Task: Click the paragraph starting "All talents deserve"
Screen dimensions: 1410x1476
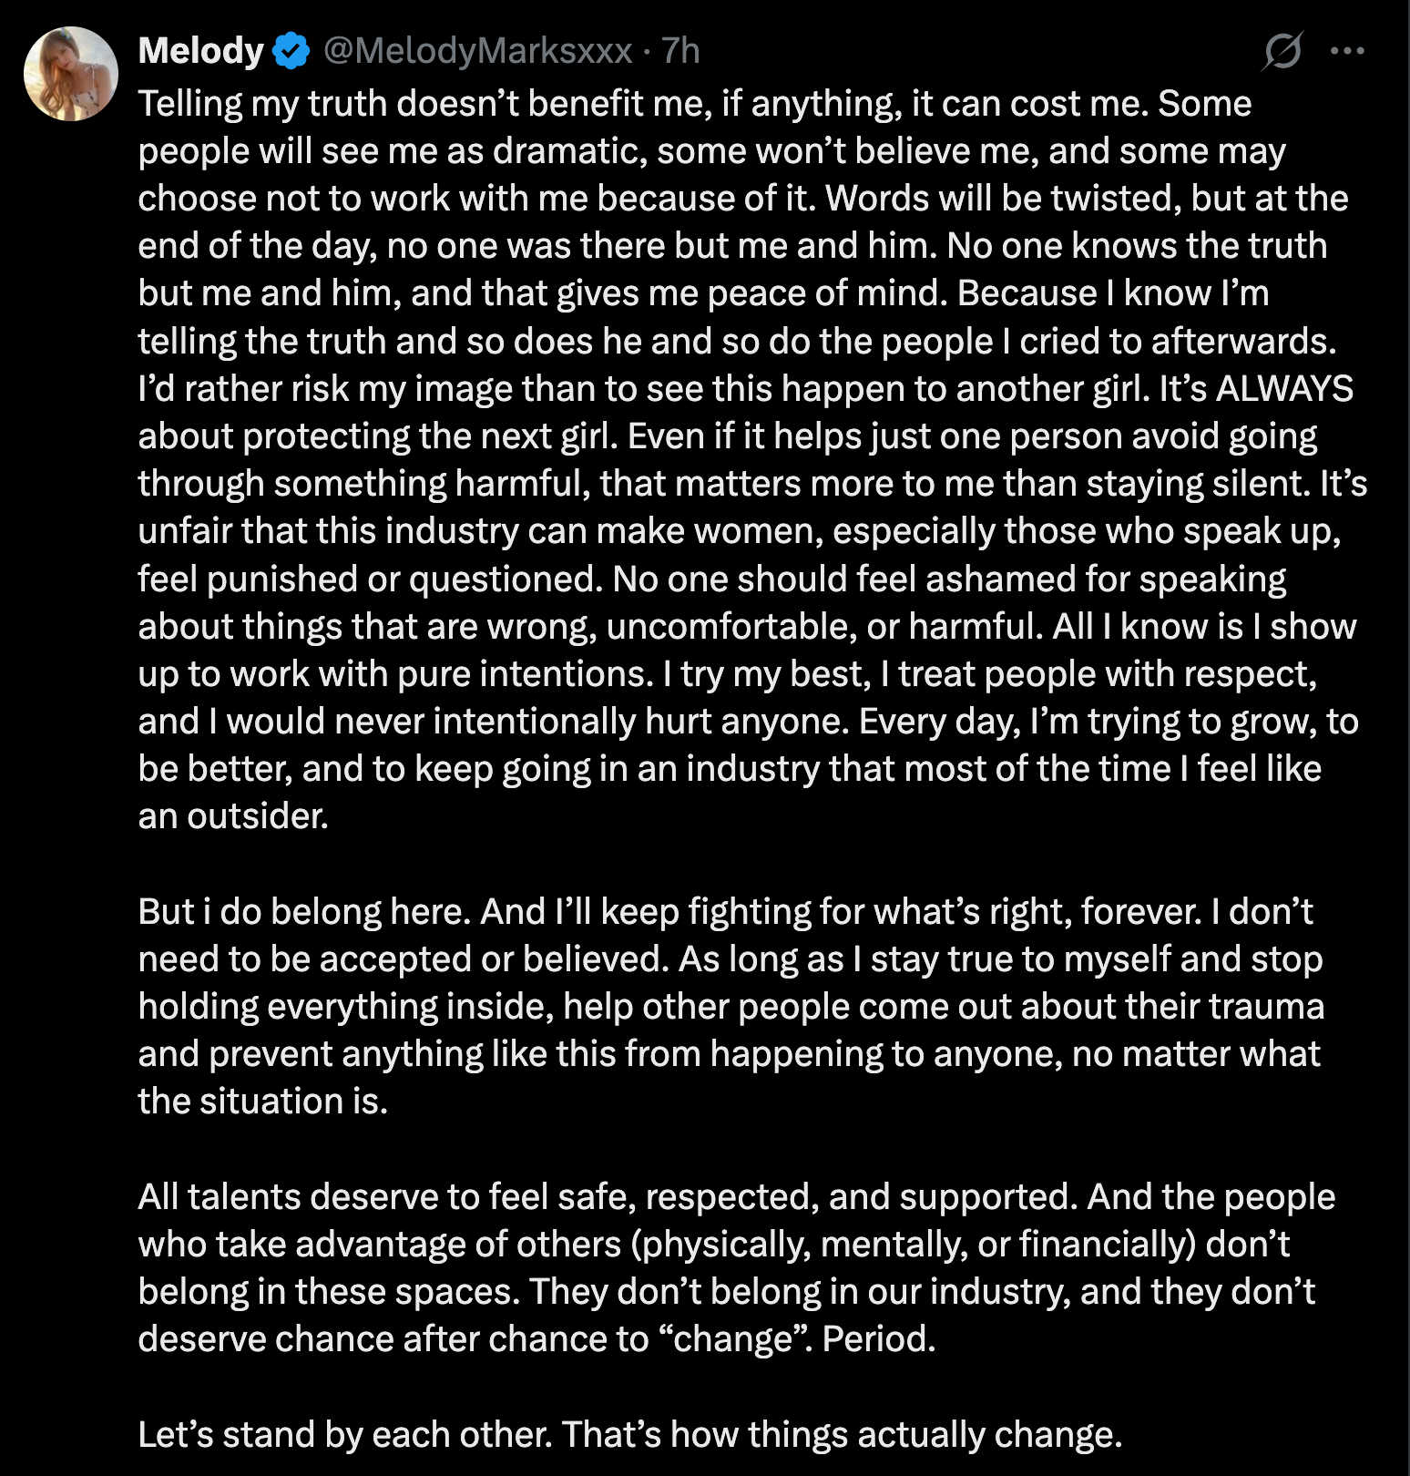Action: click(729, 1267)
